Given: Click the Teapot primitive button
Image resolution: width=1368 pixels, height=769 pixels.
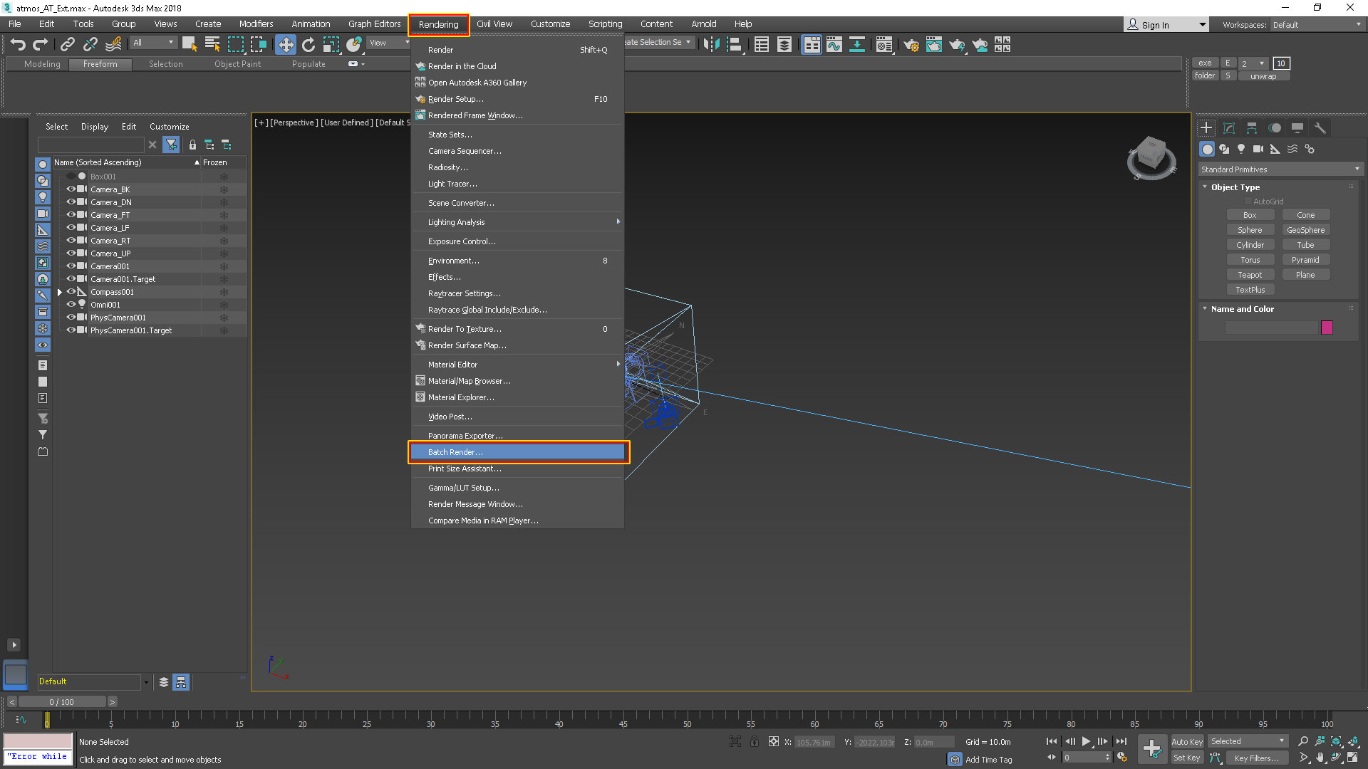Looking at the screenshot, I should tap(1249, 275).
